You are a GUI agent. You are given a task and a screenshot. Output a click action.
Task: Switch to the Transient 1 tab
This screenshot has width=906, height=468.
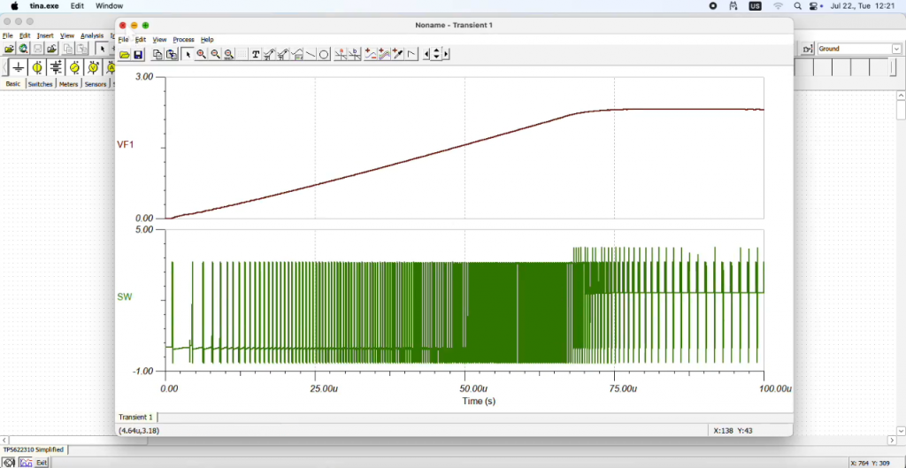(x=135, y=418)
